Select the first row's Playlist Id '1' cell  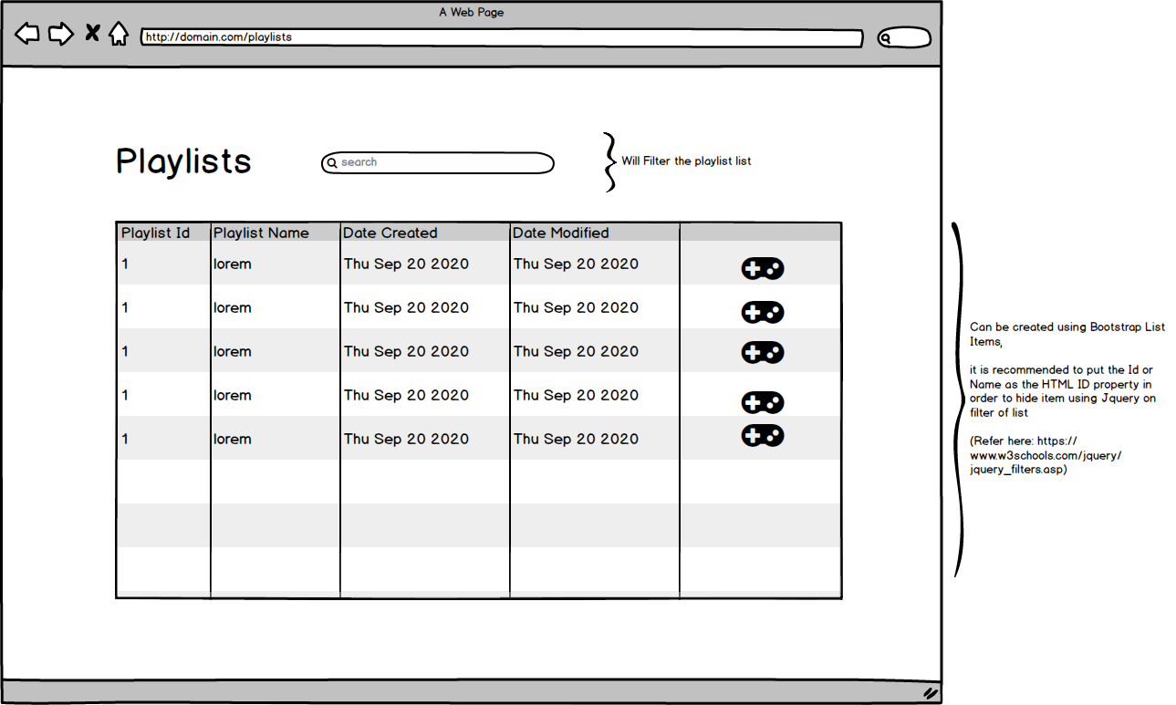coord(125,264)
